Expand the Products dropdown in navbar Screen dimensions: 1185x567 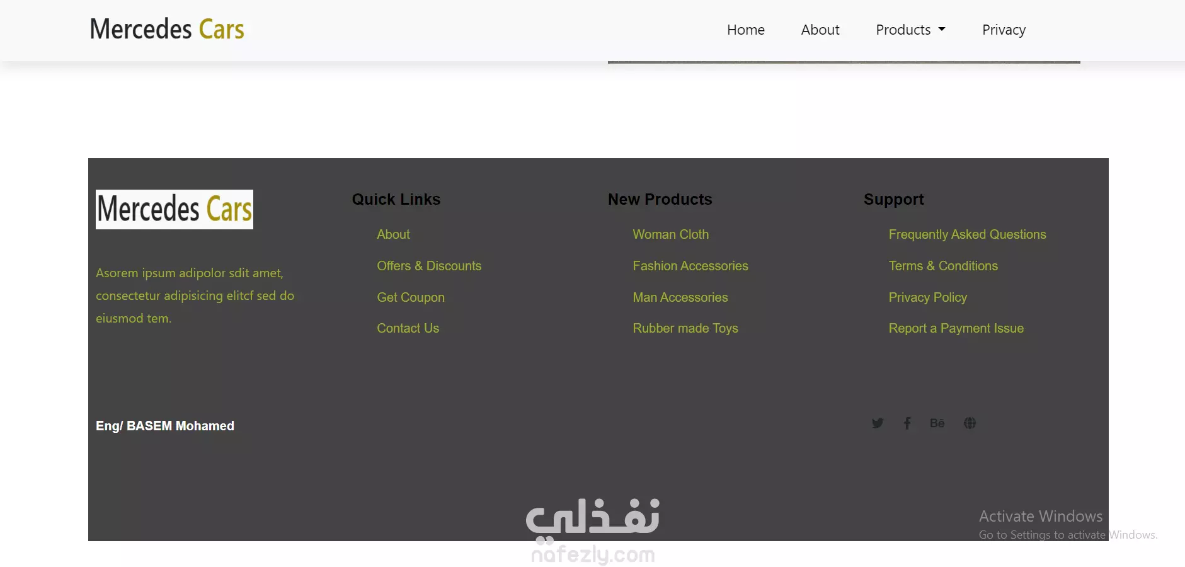pos(910,30)
